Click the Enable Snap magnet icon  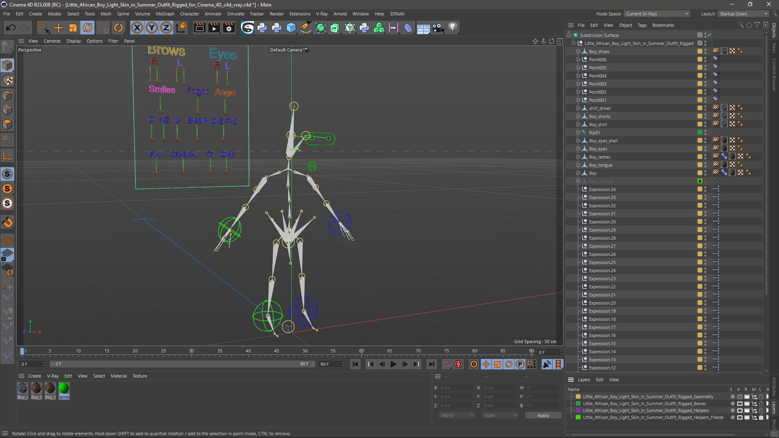[x=7, y=222]
